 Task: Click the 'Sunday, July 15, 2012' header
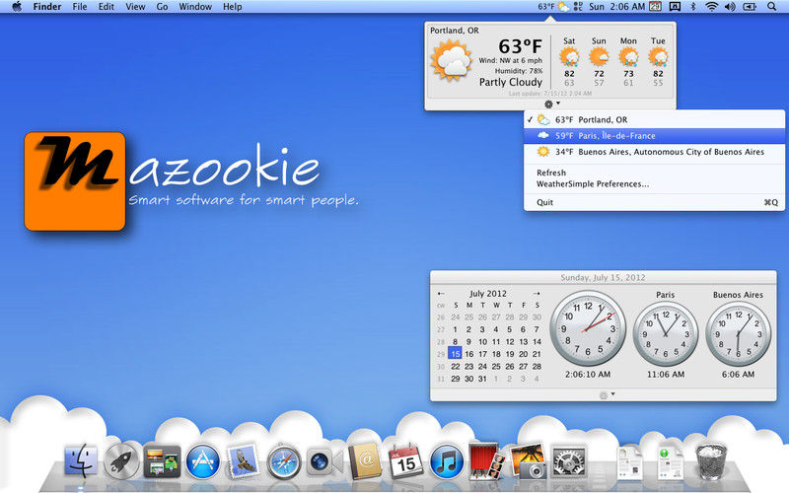coord(603,277)
